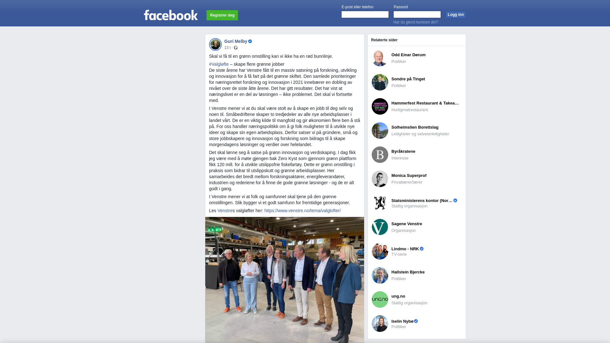610x343 pixels.
Task: Open the Hammerfest Restaurant & Takeaway avatar
Action: tap(380, 106)
